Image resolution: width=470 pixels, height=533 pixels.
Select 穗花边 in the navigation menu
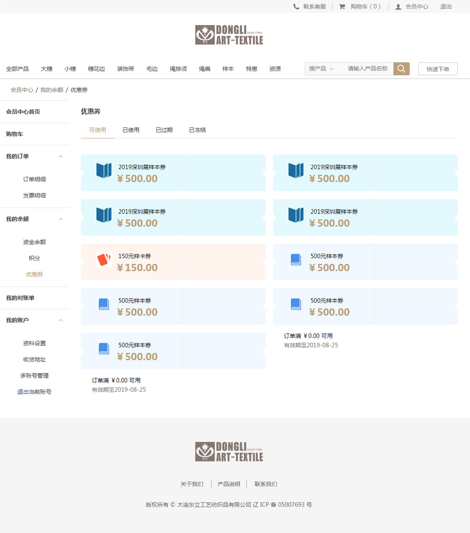pyautogui.click(x=96, y=69)
